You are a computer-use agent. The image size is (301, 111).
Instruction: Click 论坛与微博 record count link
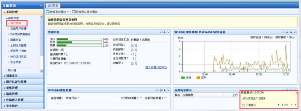[135, 59]
